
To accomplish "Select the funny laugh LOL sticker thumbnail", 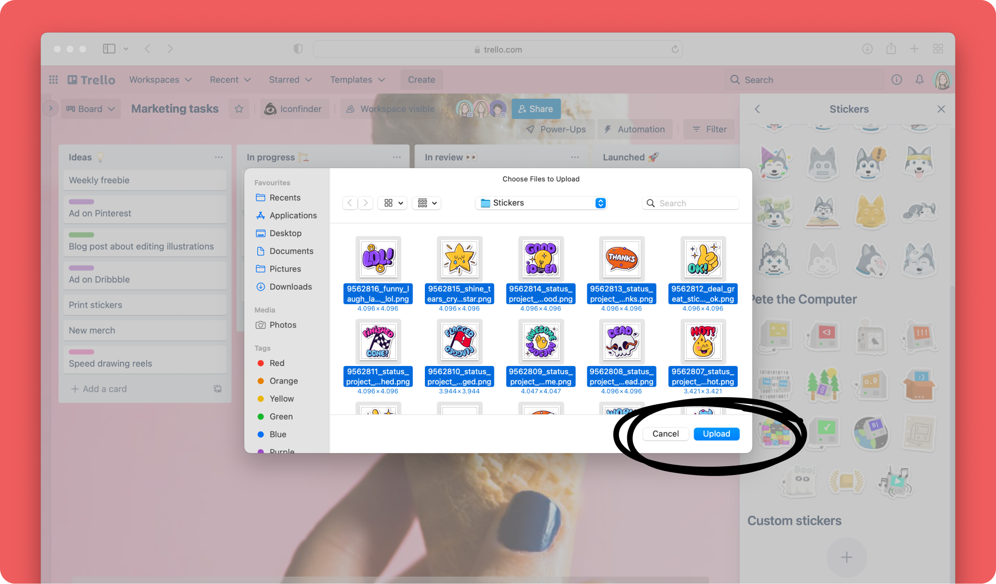I will coord(378,258).
